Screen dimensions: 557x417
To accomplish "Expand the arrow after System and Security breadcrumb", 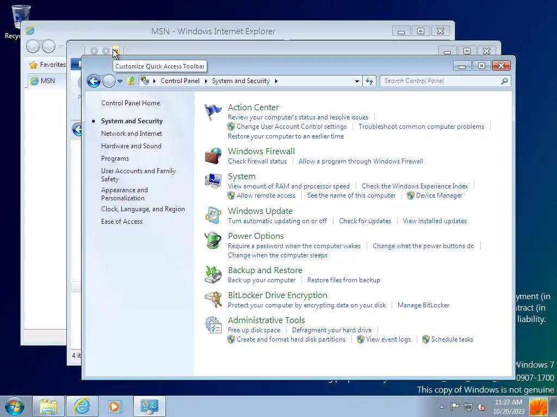I will [x=276, y=81].
